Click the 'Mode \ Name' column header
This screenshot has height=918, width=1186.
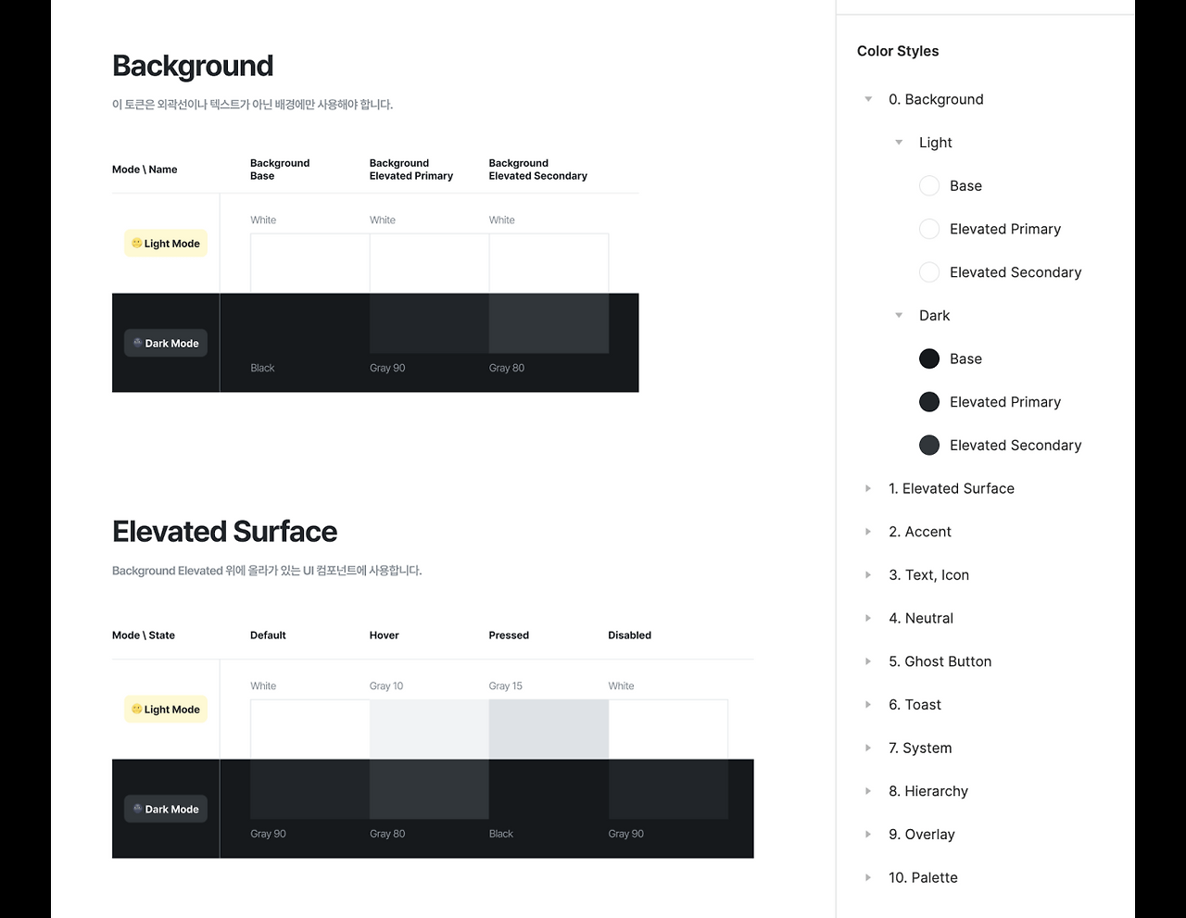click(145, 170)
